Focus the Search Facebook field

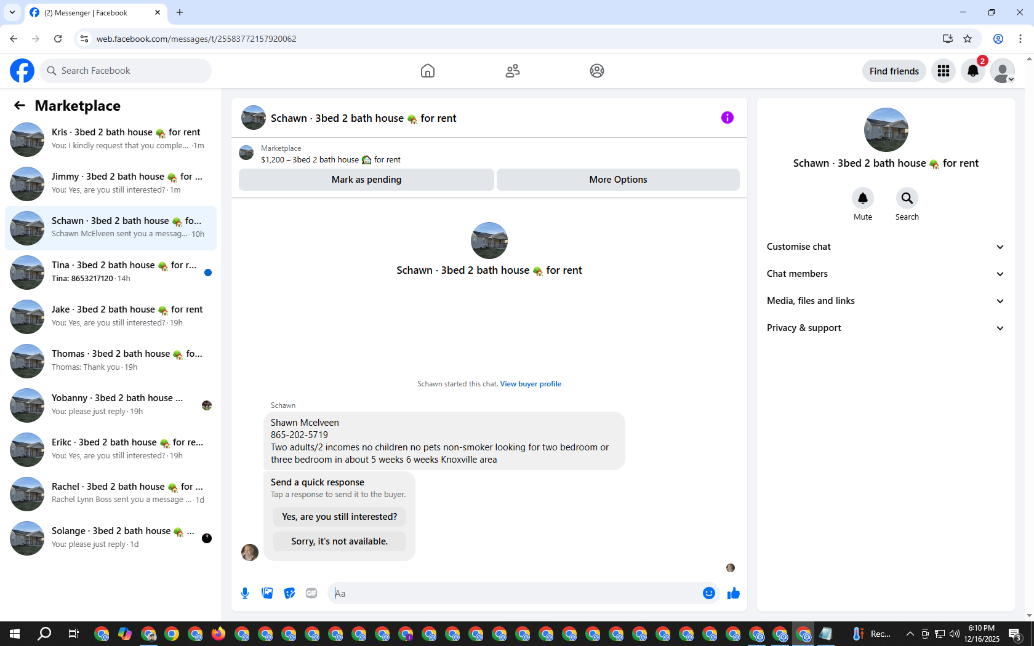pyautogui.click(x=126, y=71)
